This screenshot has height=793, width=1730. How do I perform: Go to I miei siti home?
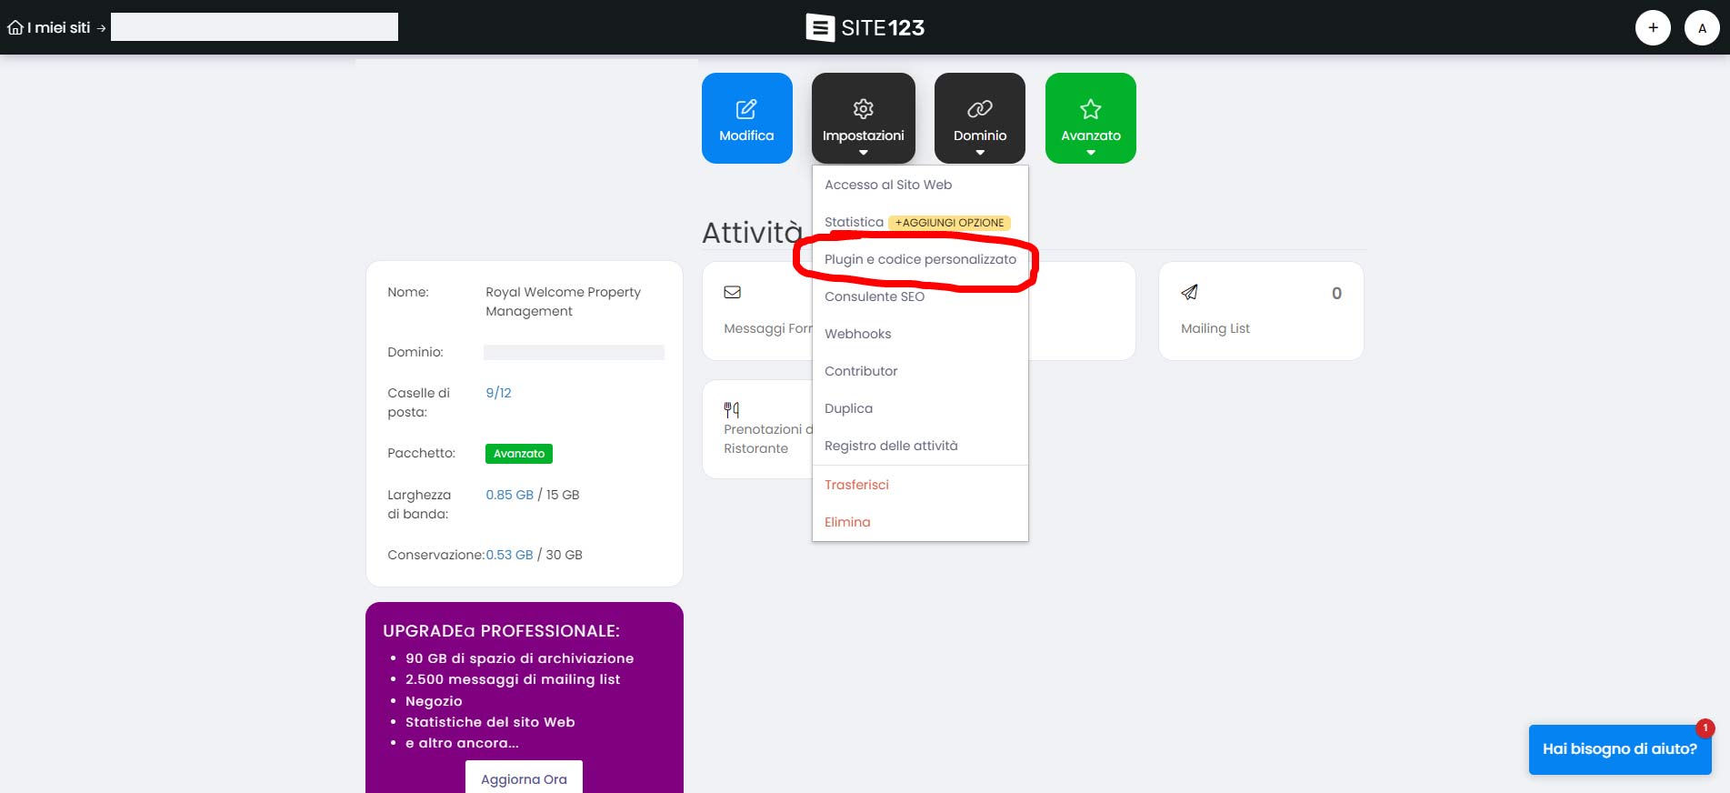coord(50,28)
